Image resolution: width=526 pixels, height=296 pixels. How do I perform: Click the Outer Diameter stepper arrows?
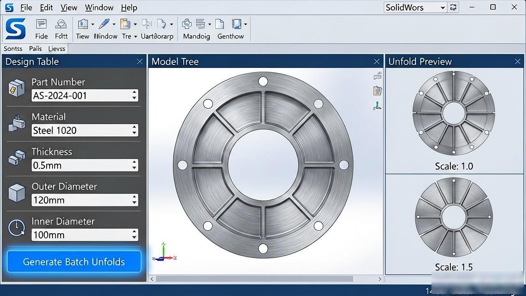[134, 200]
